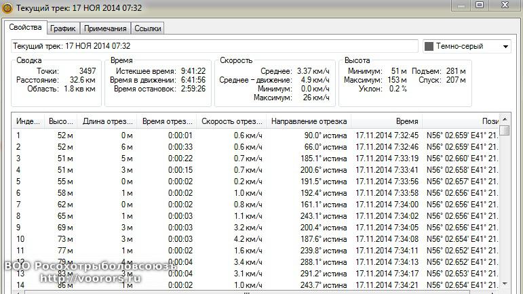The height and width of the screenshot is (294, 523).
Task: Sort by the Время timestamp column
Action: pyautogui.click(x=385, y=121)
